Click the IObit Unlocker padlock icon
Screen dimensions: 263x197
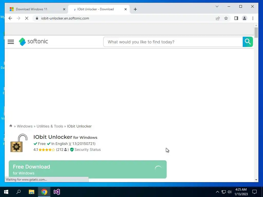coord(19,143)
